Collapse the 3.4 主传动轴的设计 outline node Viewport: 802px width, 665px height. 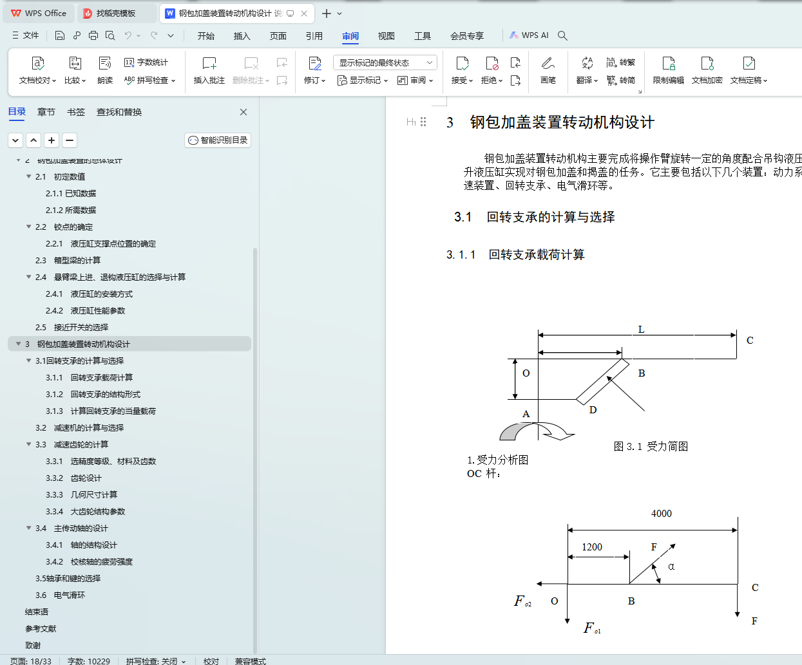coord(28,528)
